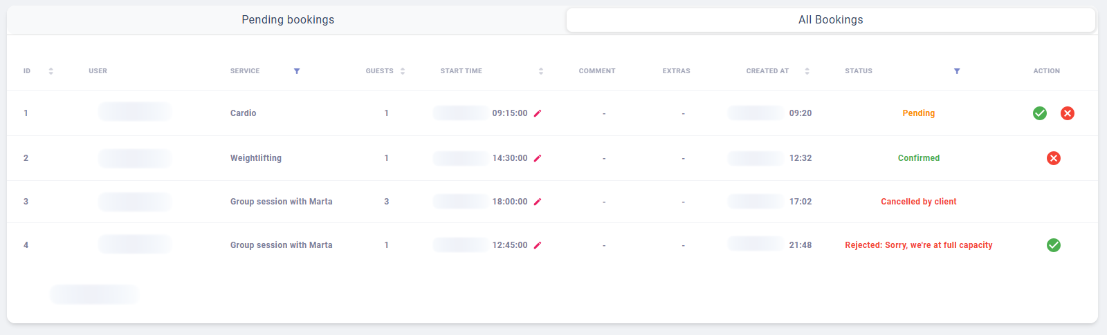Sort bookings by Start Time
Viewport: 1107px width, 335px height.
541,71
